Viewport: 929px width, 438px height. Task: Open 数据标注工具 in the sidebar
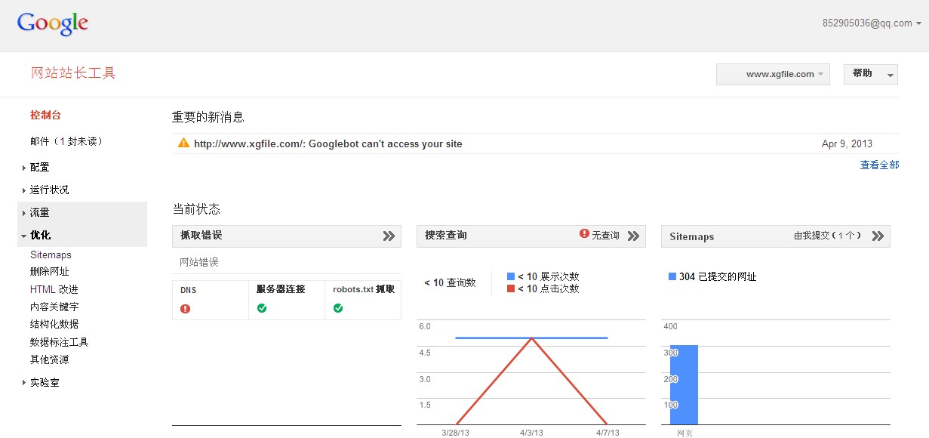pyautogui.click(x=60, y=342)
